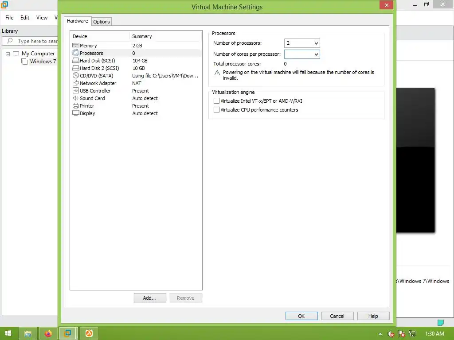The width and height of the screenshot is (454, 340).
Task: Click the summary value '10 GB'
Action: pos(139,68)
